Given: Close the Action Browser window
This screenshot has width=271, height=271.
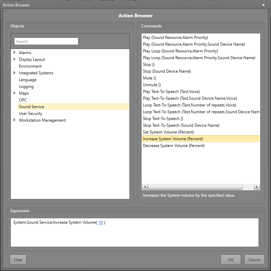Looking at the screenshot, I should [263, 5].
